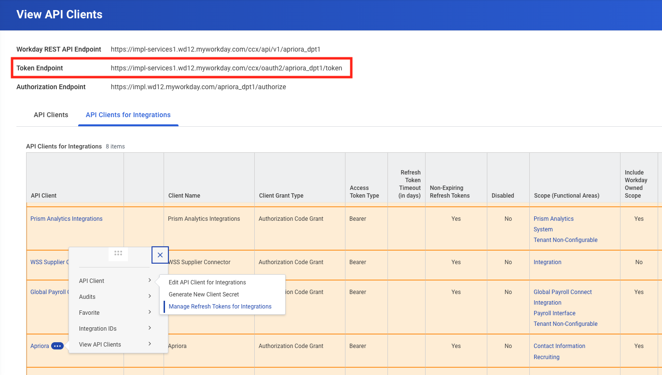662x375 pixels.
Task: Select Favorite menu entry
Action: tap(89, 313)
